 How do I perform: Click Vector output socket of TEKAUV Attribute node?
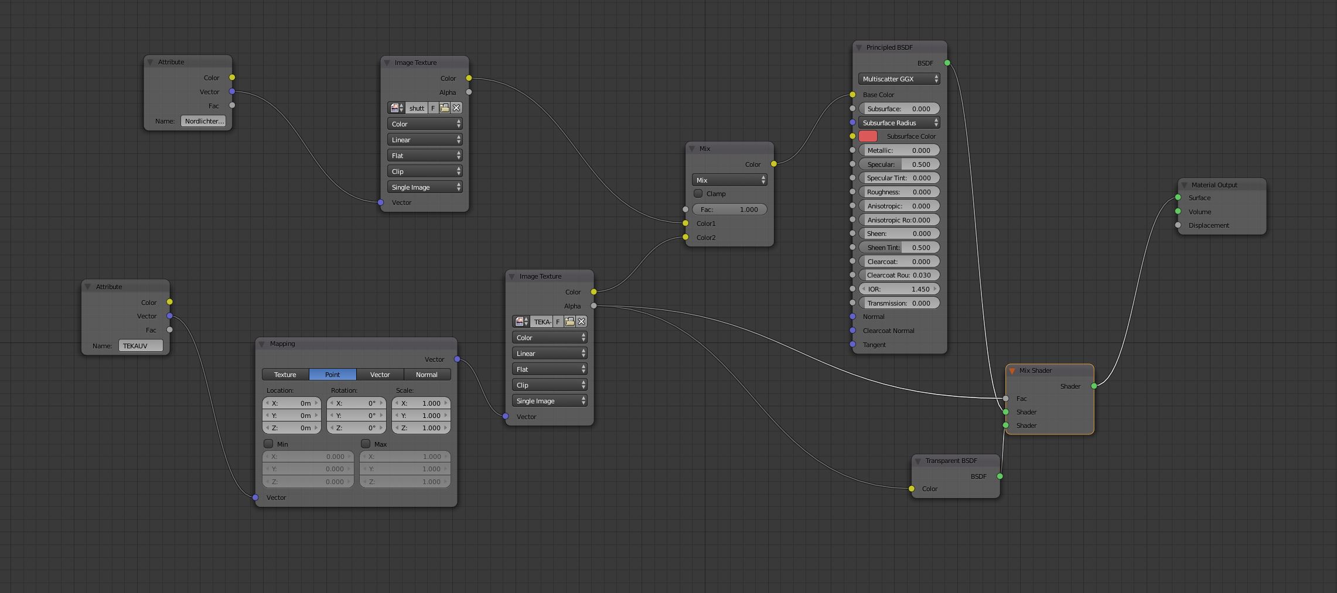pyautogui.click(x=169, y=316)
